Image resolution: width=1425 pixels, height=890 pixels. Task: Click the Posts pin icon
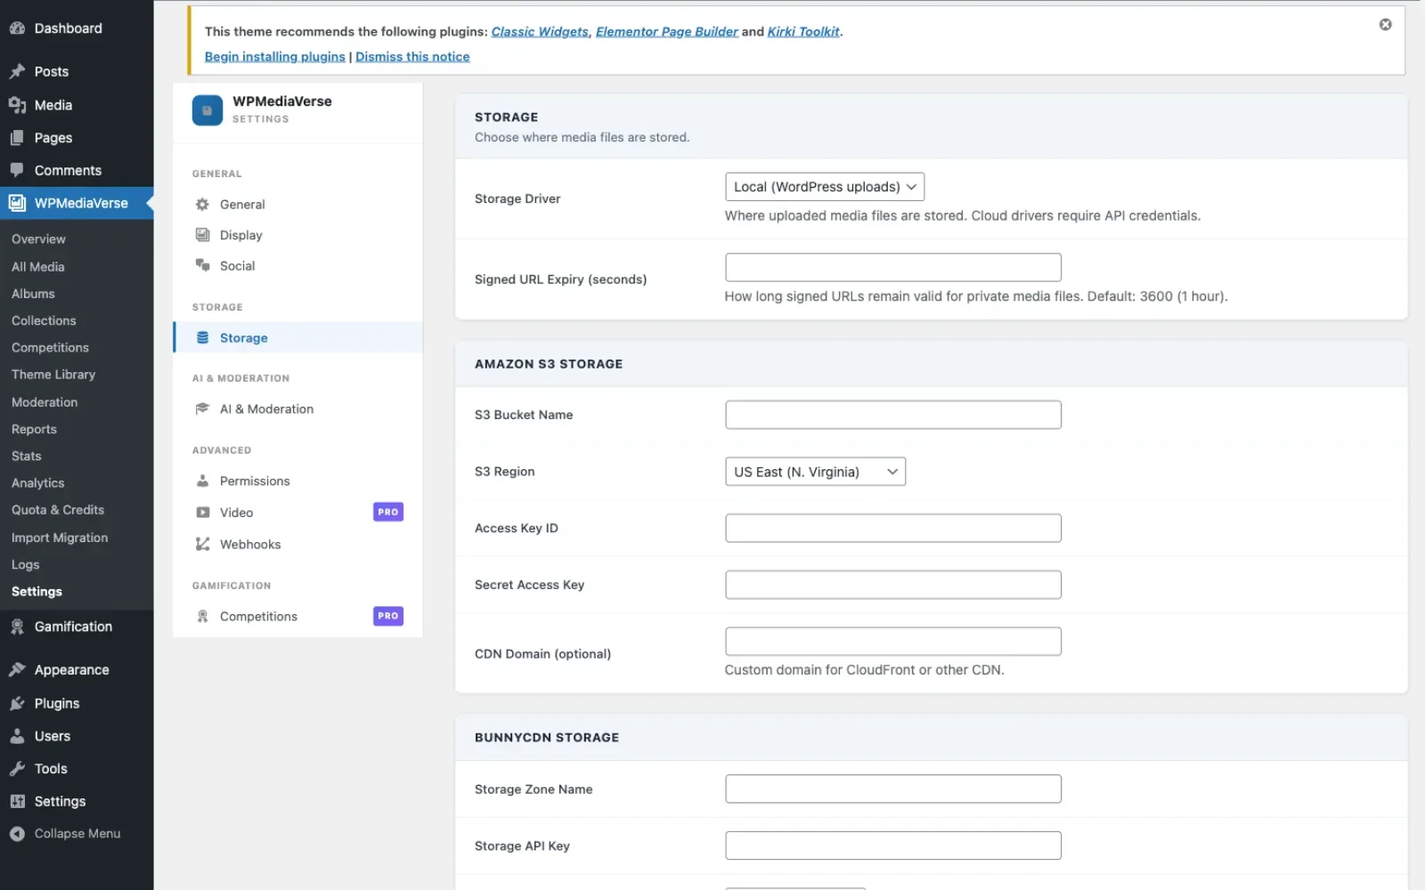[x=17, y=71]
